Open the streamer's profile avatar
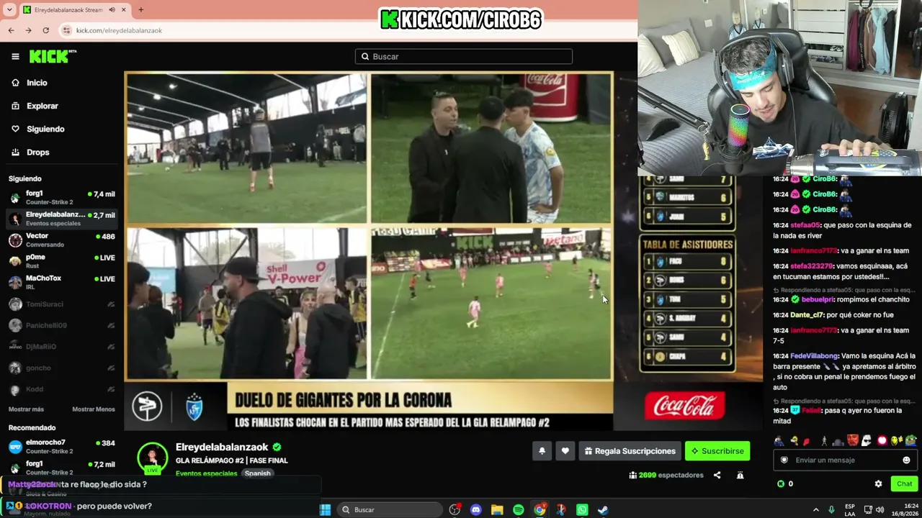Image resolution: width=922 pixels, height=518 pixels. 153,458
